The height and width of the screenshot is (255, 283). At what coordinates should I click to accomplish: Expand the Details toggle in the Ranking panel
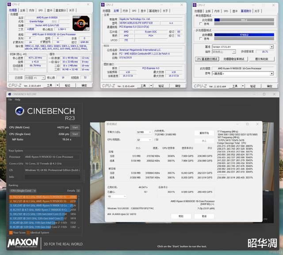click(78, 190)
